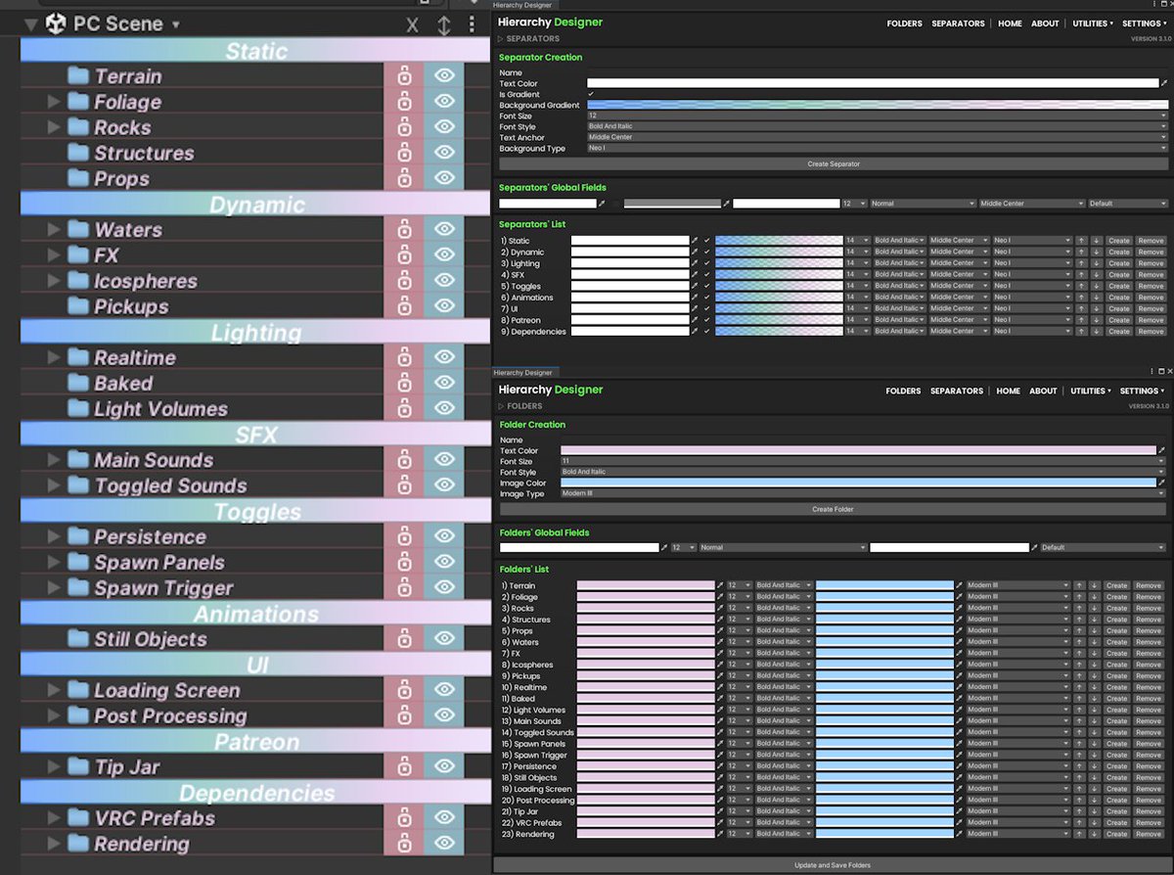Click the Folder Creation Image Color swatch
Image resolution: width=1174 pixels, height=875 pixels.
point(858,483)
